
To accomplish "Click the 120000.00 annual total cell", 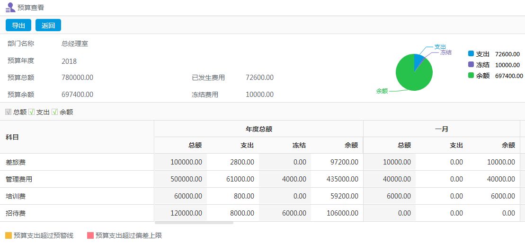I will (180, 213).
